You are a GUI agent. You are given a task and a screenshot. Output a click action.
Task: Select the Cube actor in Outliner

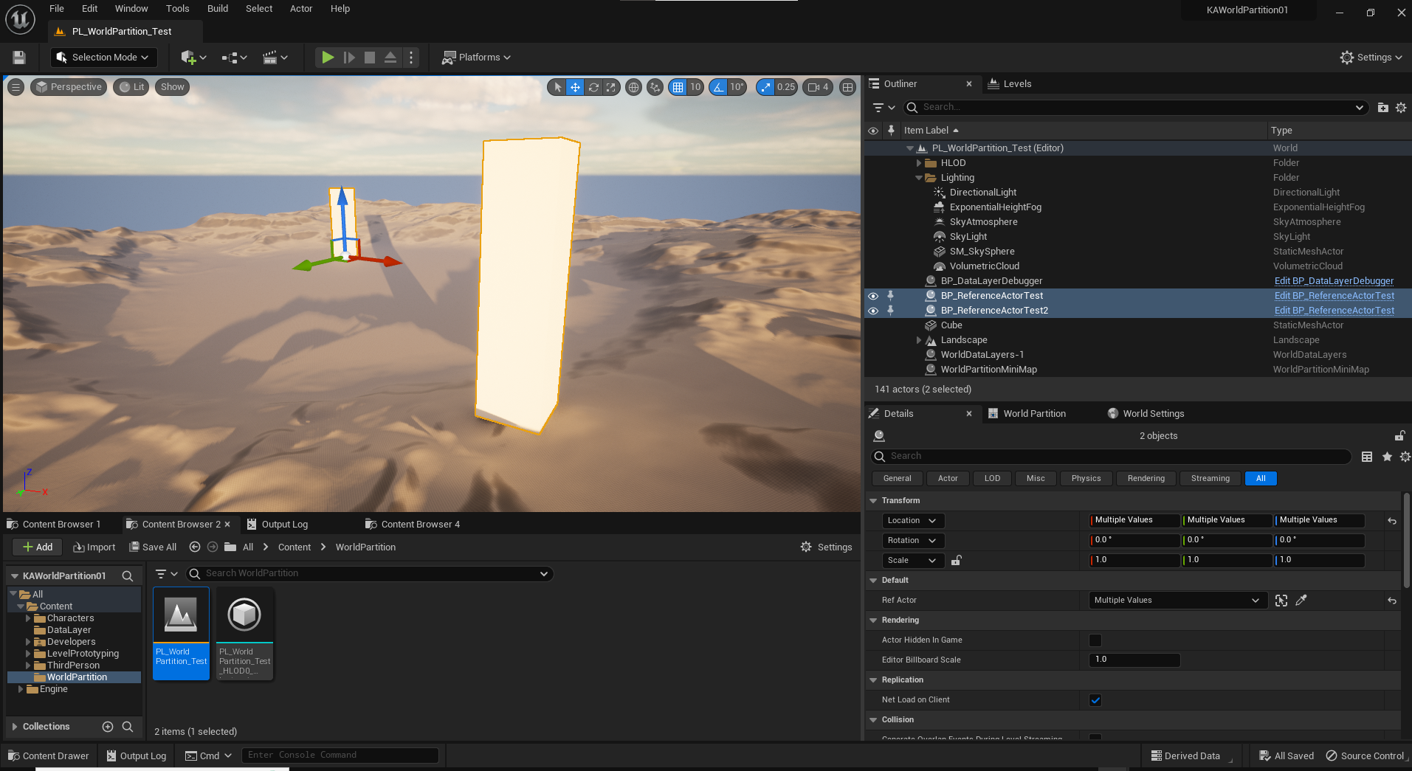pyautogui.click(x=951, y=325)
